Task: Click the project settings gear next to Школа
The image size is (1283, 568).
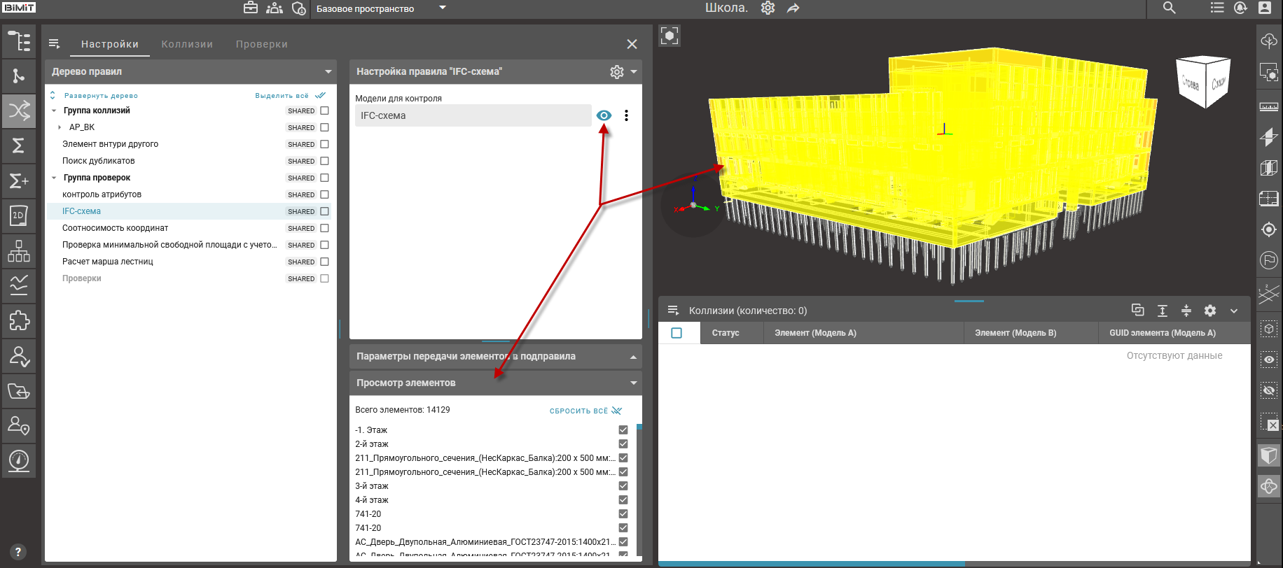Action: tap(768, 8)
